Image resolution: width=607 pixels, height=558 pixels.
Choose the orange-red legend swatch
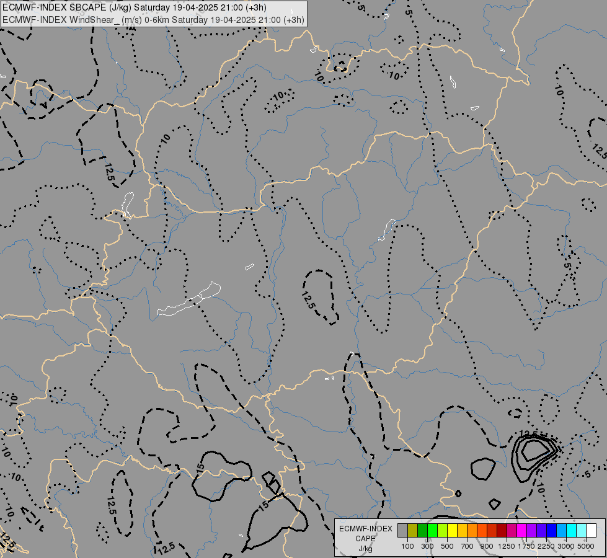[482, 530]
